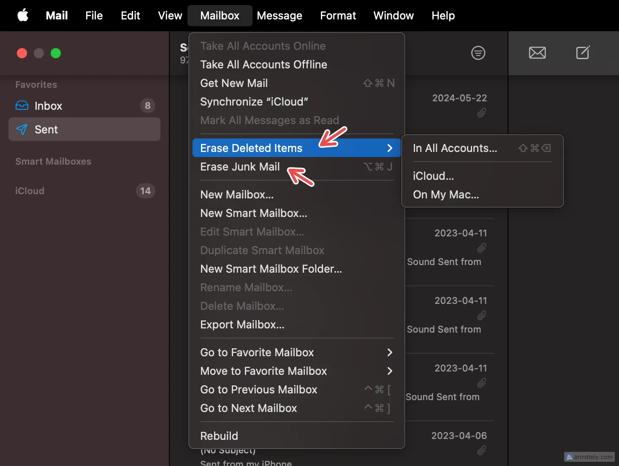The width and height of the screenshot is (619, 466).
Task: Click attachment paperclip on 2024-05-22 message
Action: (481, 113)
